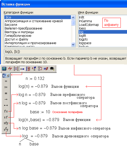Toggle the Evaluation toolbar (x=) icon

22,69
